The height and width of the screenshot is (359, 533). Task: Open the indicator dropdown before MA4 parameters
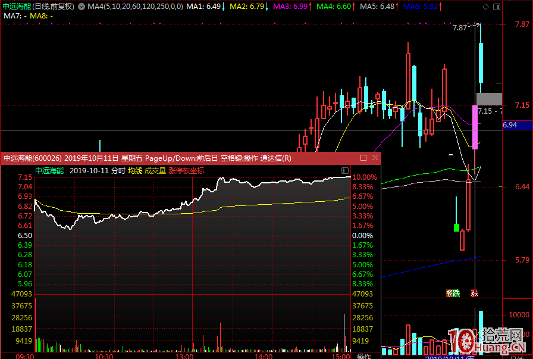tap(81, 7)
